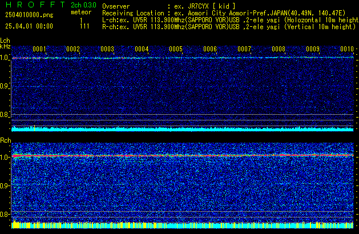
Task: Click the date stamp 25.04.01 00:00
Action: click(29, 26)
